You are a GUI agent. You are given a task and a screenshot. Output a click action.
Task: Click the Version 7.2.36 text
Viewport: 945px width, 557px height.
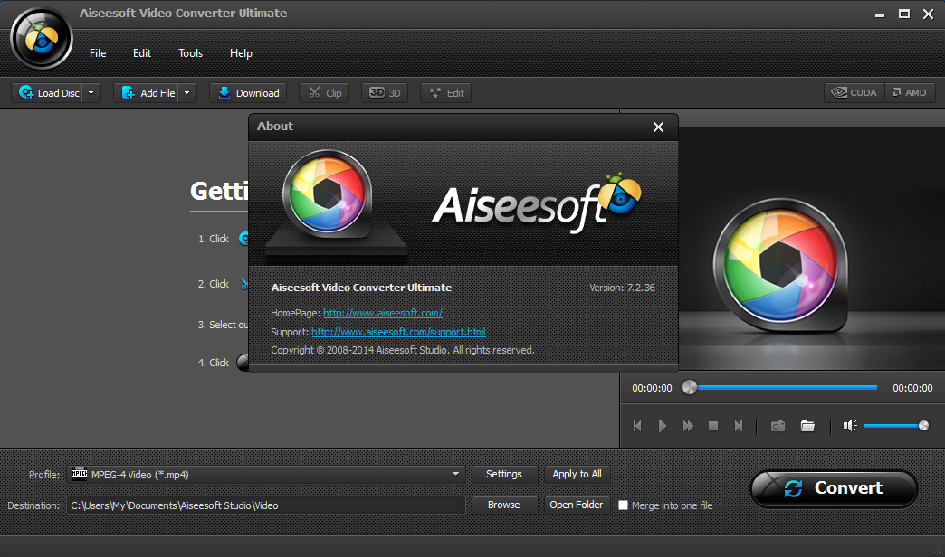pyautogui.click(x=622, y=288)
